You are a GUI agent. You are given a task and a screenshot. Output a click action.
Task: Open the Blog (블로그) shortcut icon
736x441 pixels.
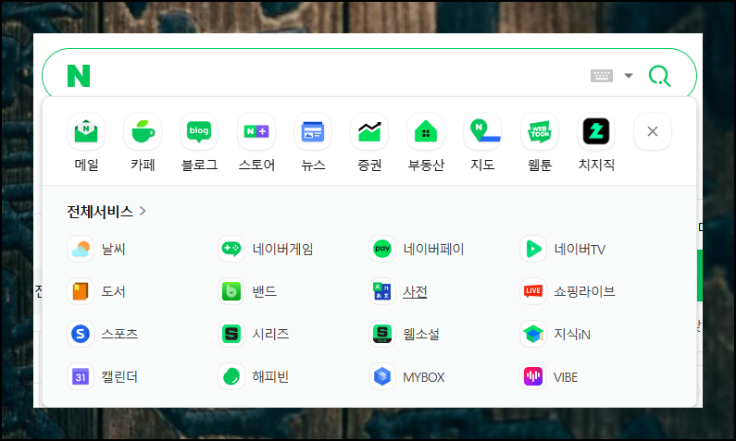tap(199, 131)
